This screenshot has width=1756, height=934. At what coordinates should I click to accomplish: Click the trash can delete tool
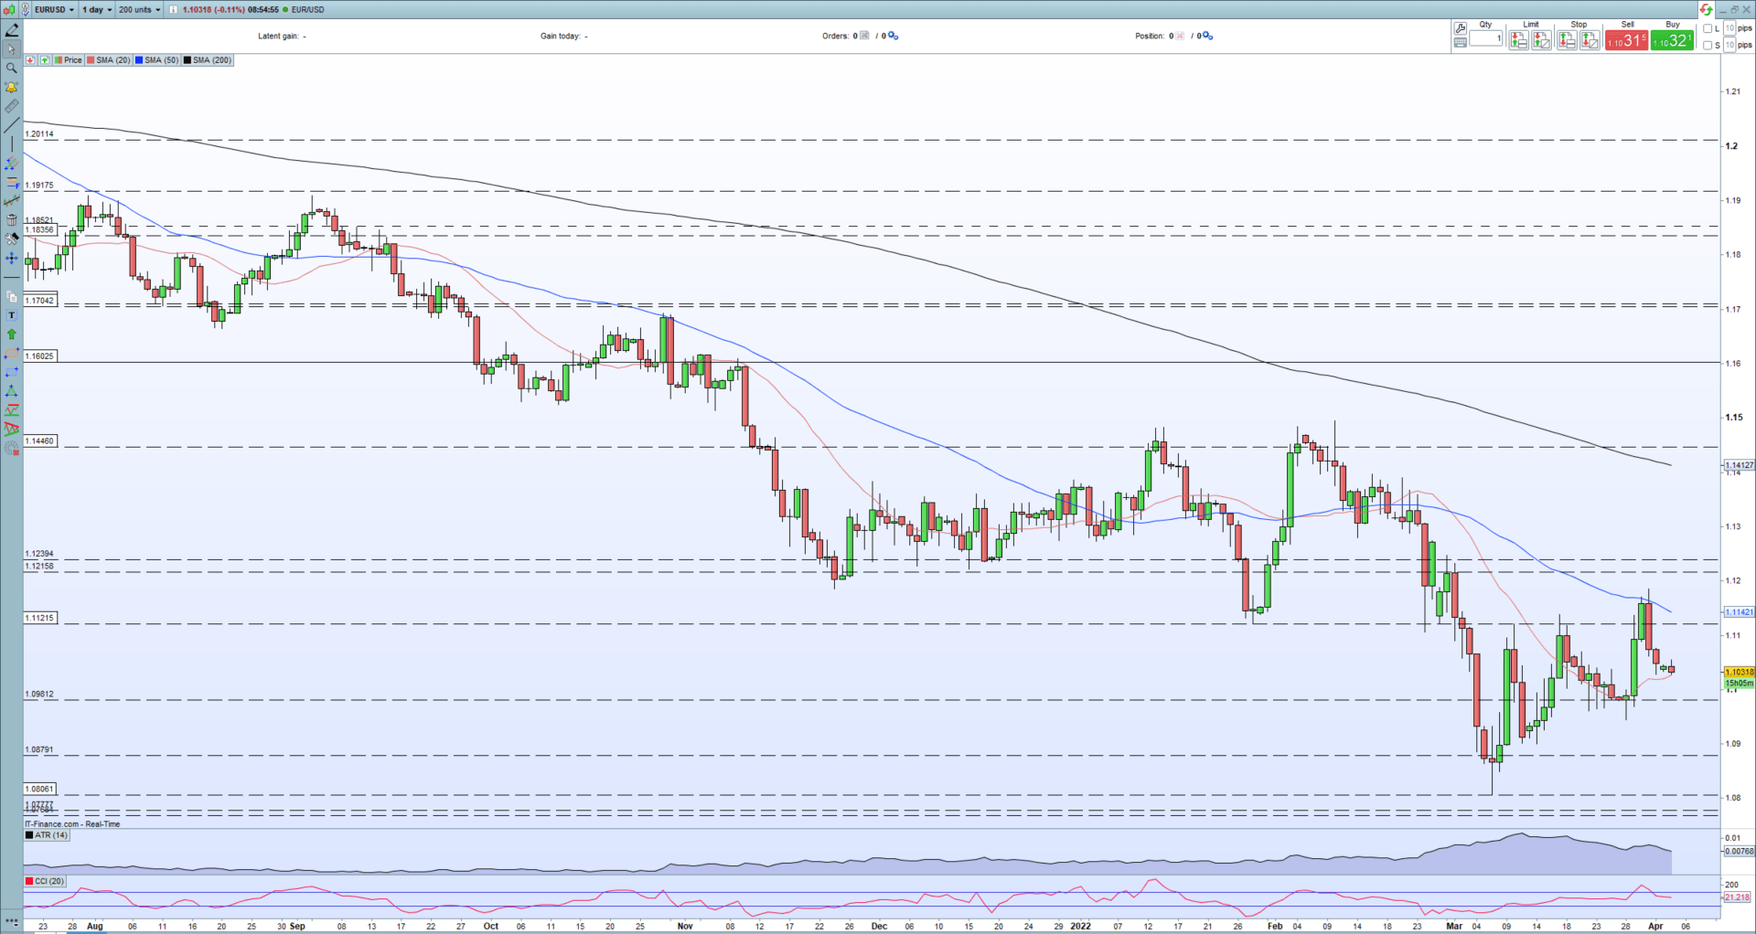pos(12,220)
